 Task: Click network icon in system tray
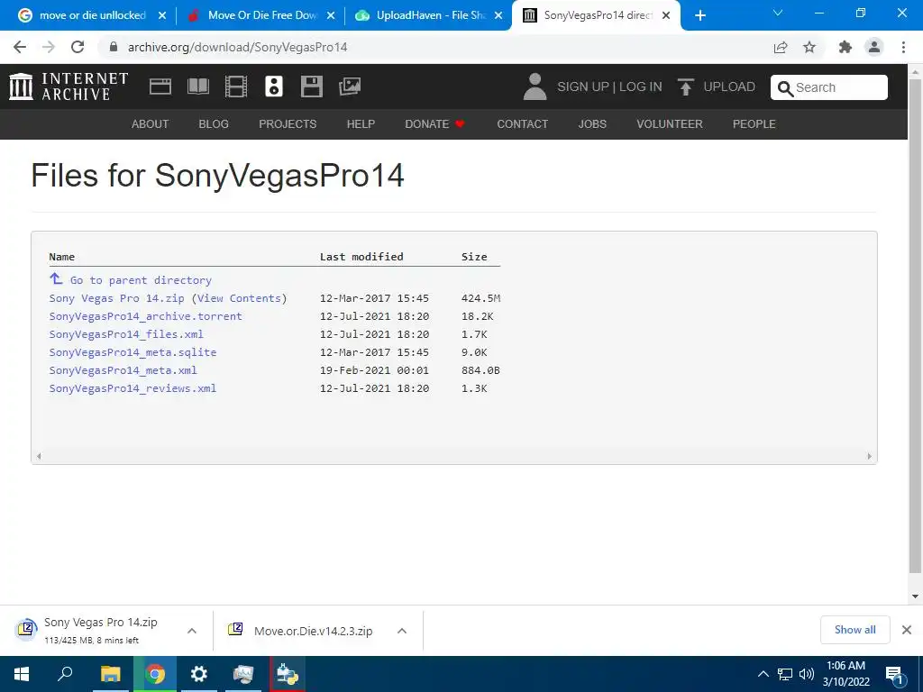pyautogui.click(x=785, y=674)
